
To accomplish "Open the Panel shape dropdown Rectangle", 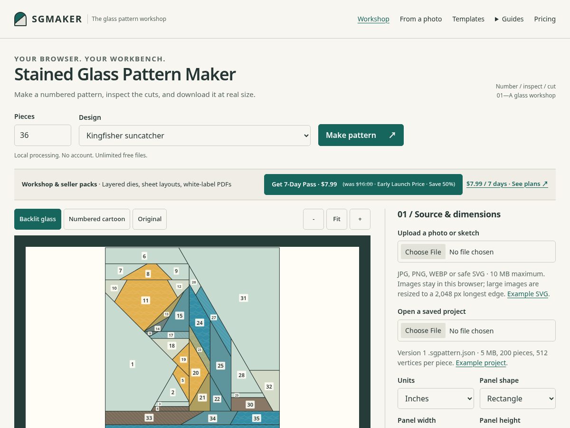I will 518,399.
